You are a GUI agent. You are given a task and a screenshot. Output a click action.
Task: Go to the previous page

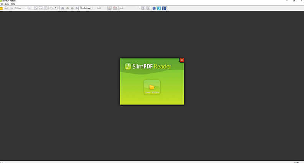[67, 8]
